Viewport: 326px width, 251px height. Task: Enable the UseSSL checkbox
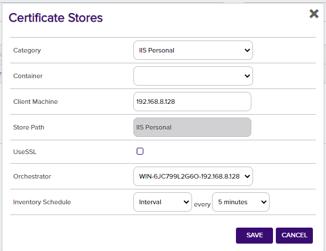coord(140,151)
